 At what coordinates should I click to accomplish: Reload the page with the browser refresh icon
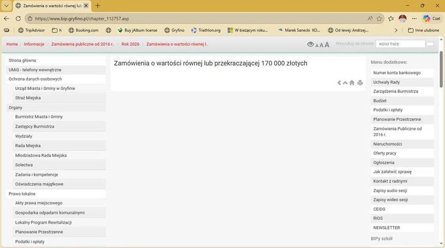[x=18, y=18]
